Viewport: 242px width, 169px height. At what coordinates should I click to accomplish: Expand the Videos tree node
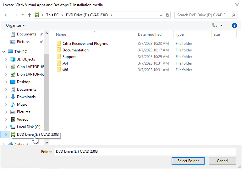(x=6, y=119)
